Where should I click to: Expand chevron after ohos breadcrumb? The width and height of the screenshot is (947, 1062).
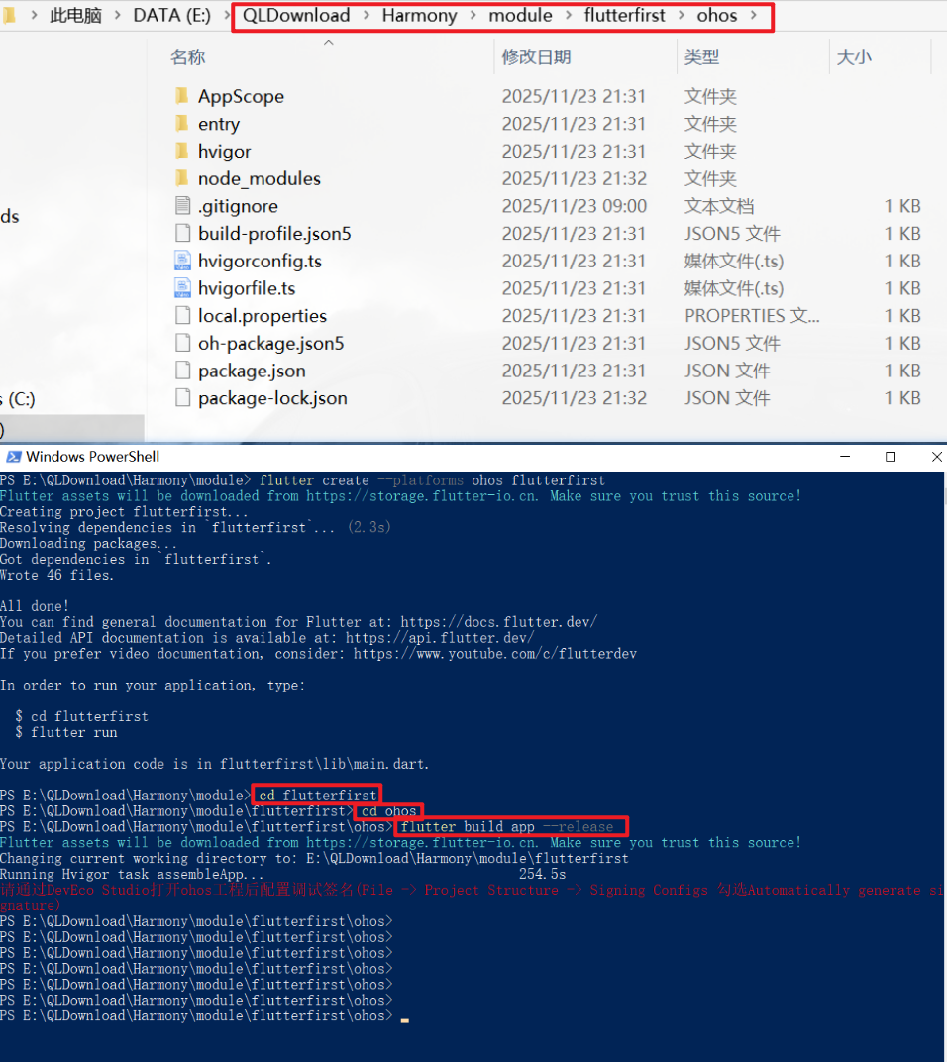coord(753,15)
